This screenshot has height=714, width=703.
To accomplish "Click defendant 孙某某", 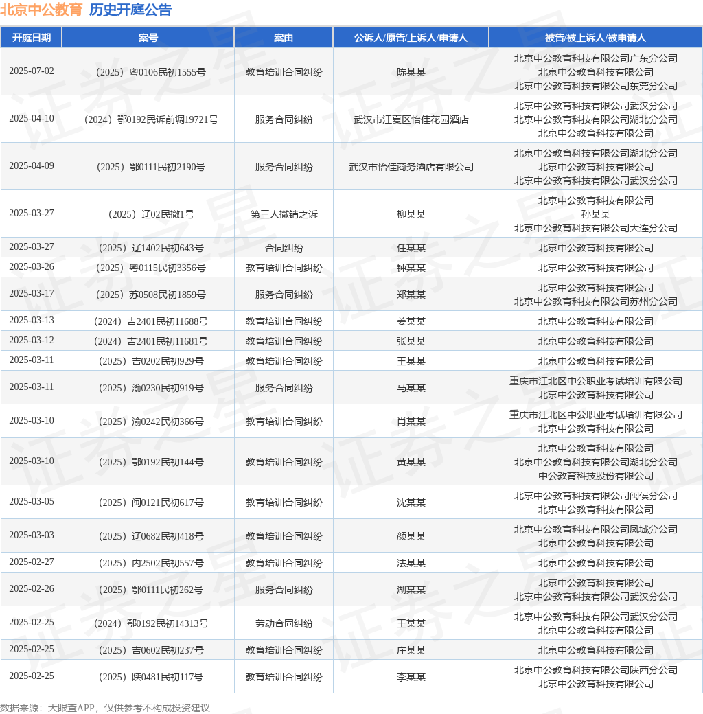I will point(595,214).
